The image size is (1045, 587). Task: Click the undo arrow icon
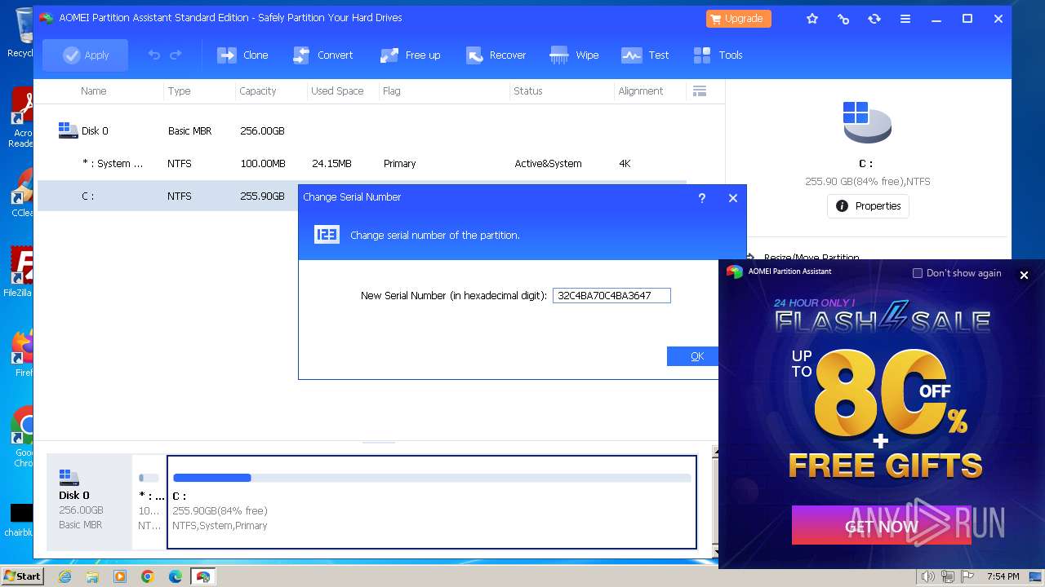[x=153, y=55]
